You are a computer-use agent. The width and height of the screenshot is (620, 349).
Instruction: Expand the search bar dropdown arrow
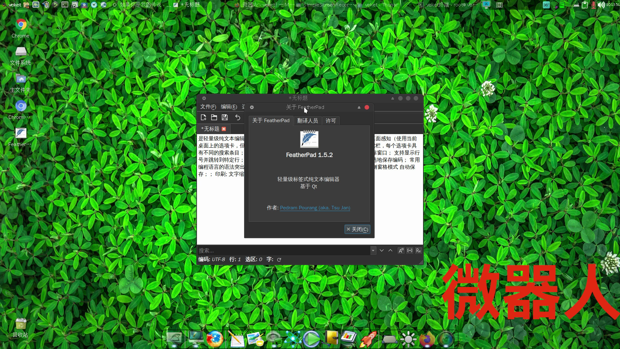pos(373,250)
